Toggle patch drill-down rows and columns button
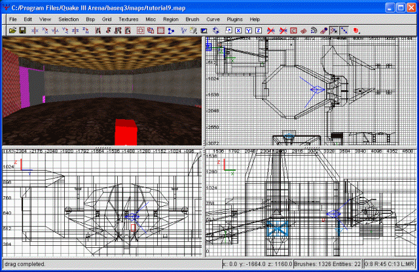This screenshot has width=419, height=272. coord(344,31)
